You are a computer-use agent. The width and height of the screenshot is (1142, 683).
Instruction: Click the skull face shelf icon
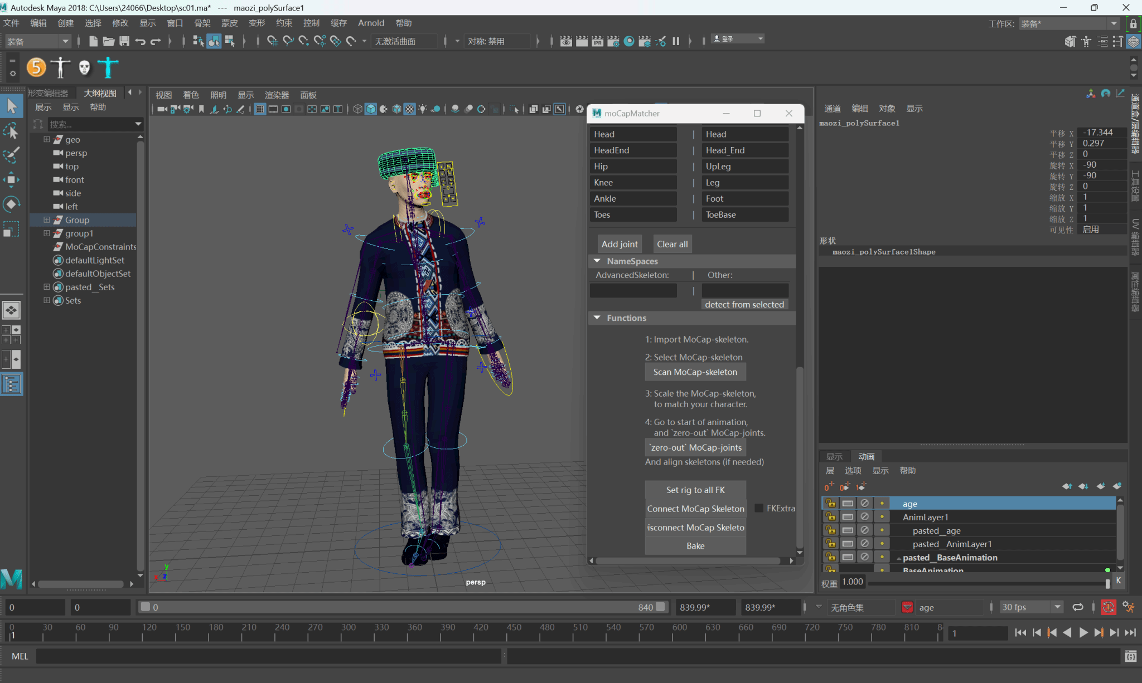click(x=84, y=67)
